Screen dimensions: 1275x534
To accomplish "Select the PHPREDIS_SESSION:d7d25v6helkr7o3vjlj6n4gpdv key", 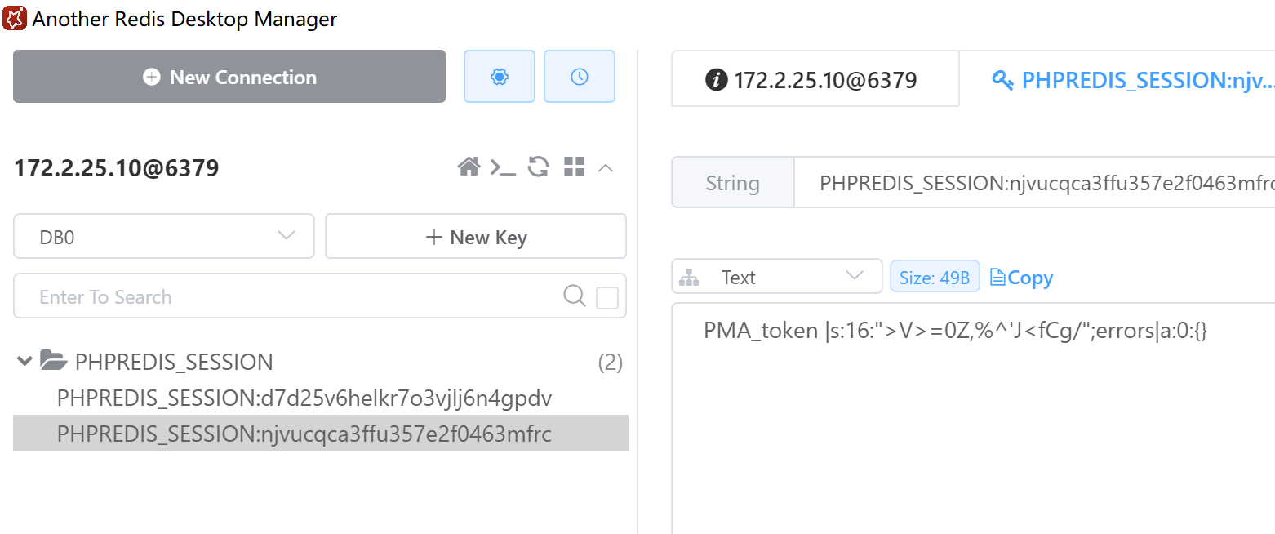I will (304, 398).
